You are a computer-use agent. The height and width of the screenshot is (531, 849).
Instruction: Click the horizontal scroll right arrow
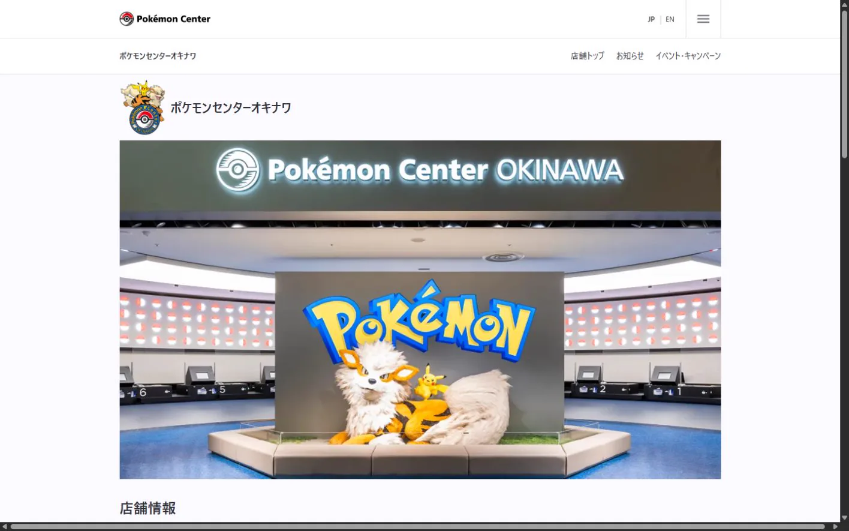point(835,527)
